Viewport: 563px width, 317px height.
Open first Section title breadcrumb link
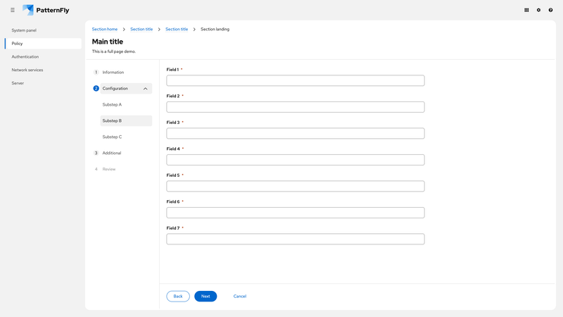[x=141, y=29]
